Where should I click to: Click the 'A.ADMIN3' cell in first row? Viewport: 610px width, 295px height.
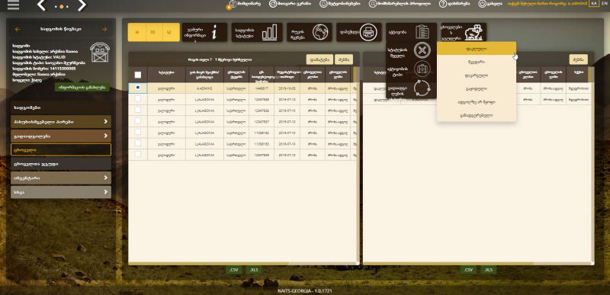(x=205, y=88)
